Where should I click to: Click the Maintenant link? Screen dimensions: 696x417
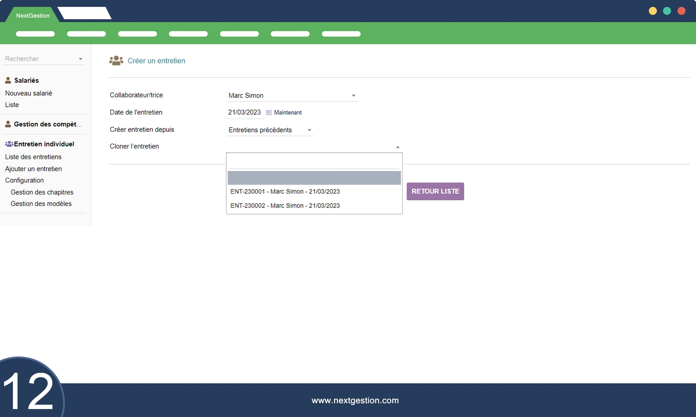[287, 112]
